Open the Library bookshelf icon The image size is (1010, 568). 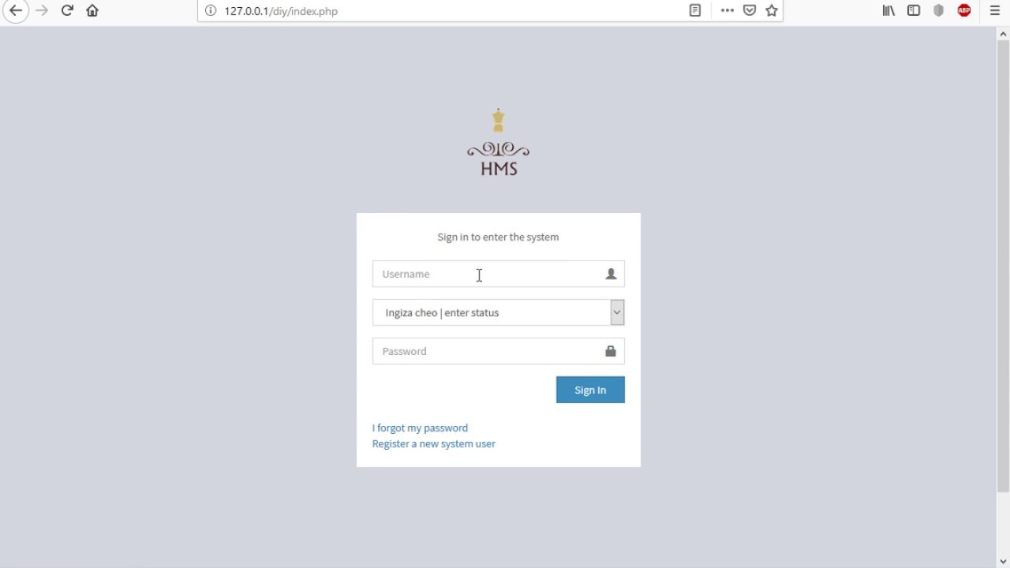[888, 11]
